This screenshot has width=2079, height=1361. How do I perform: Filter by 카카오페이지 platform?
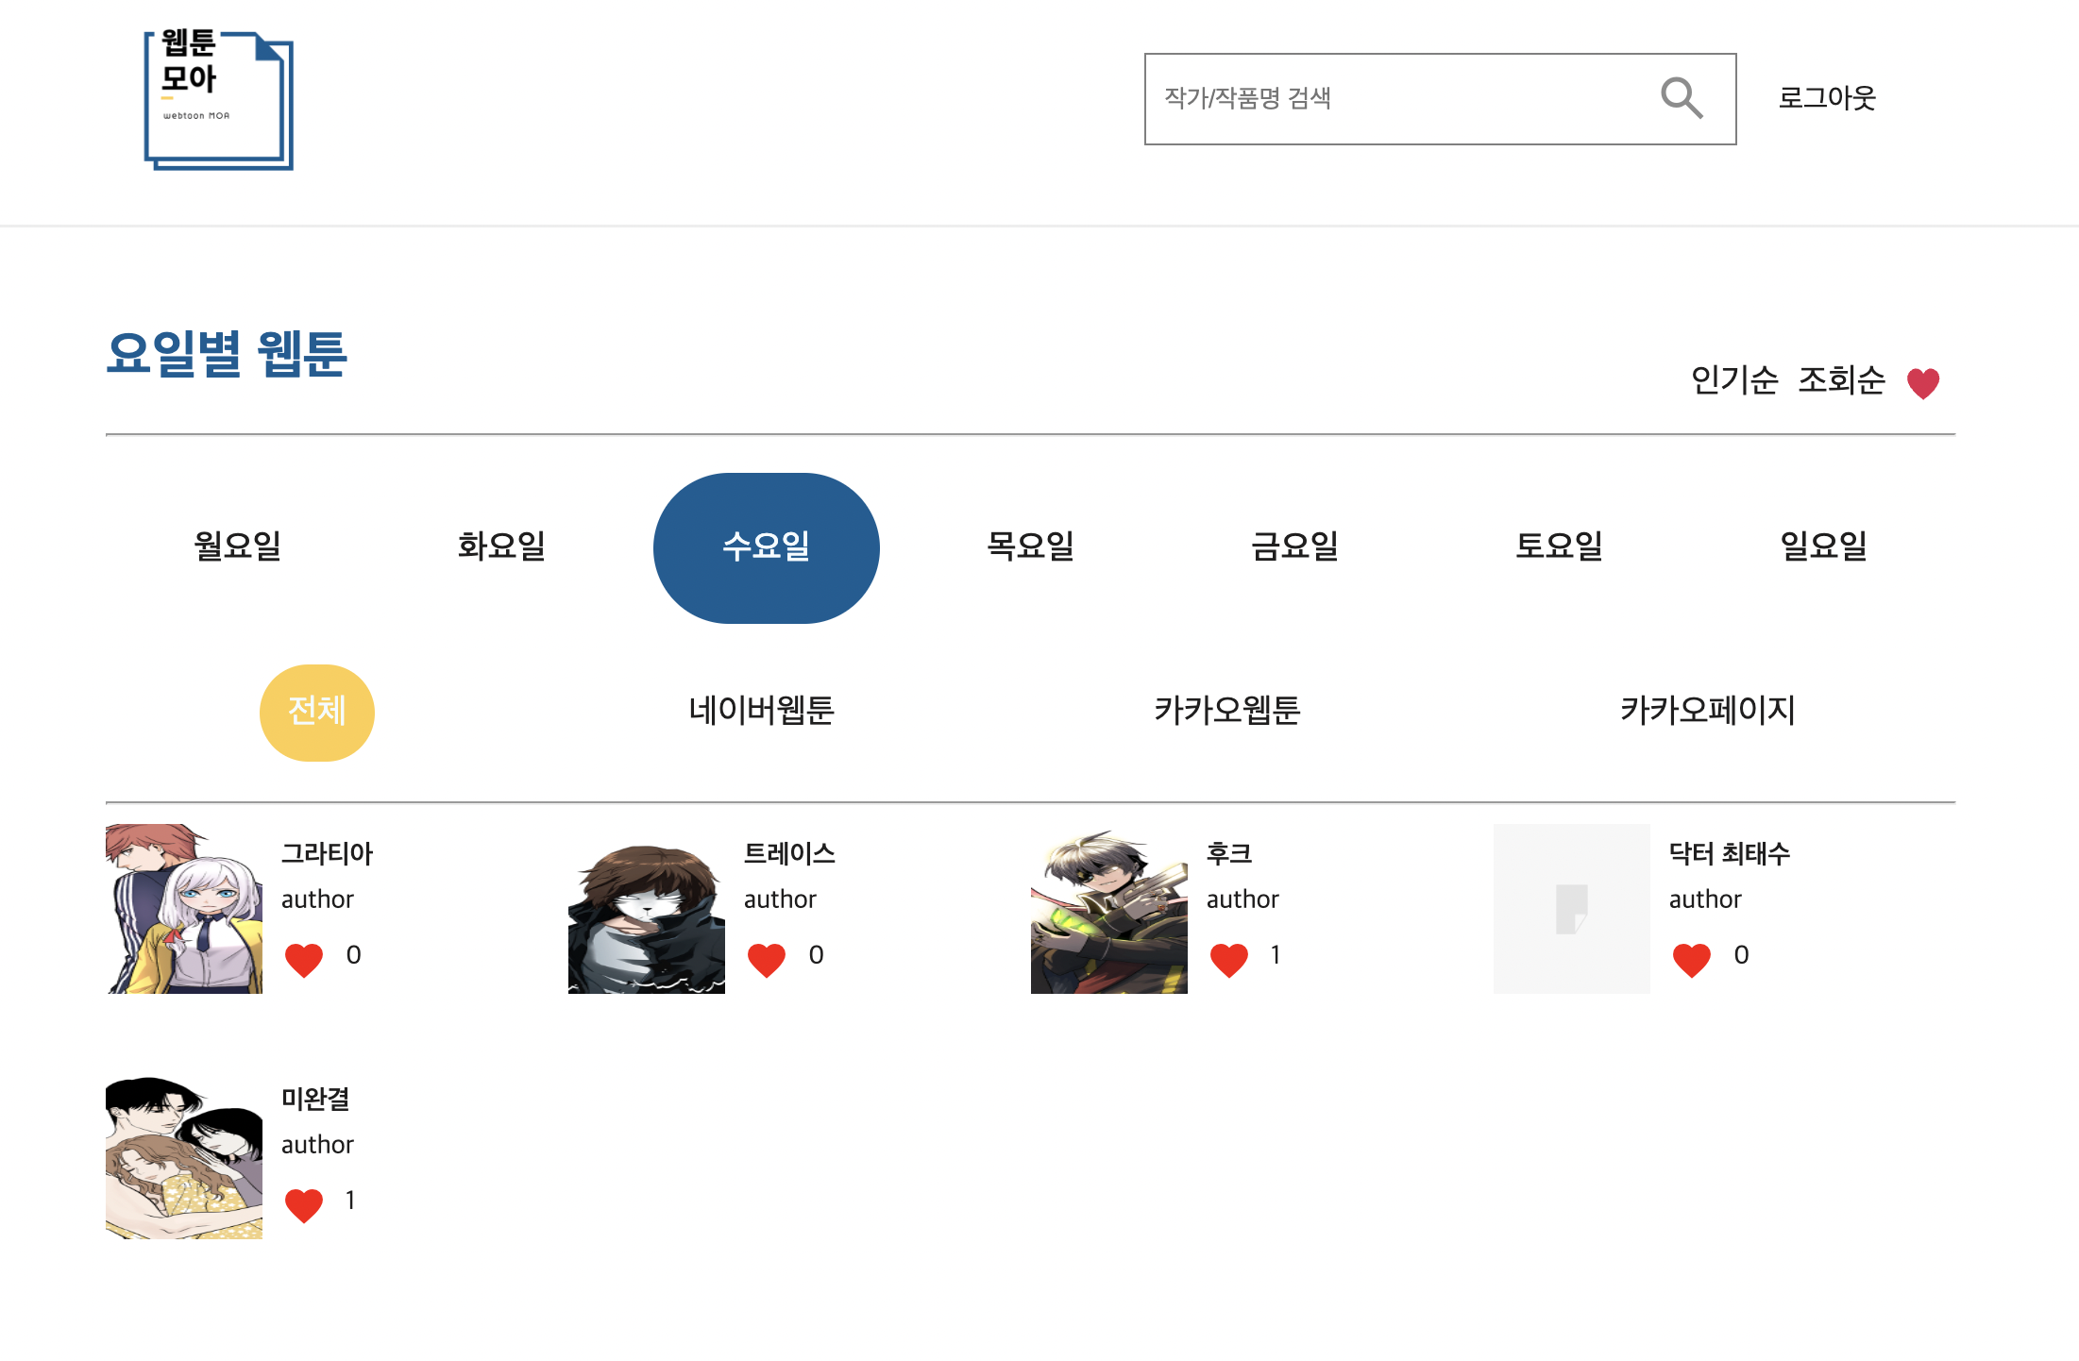pos(1707,710)
